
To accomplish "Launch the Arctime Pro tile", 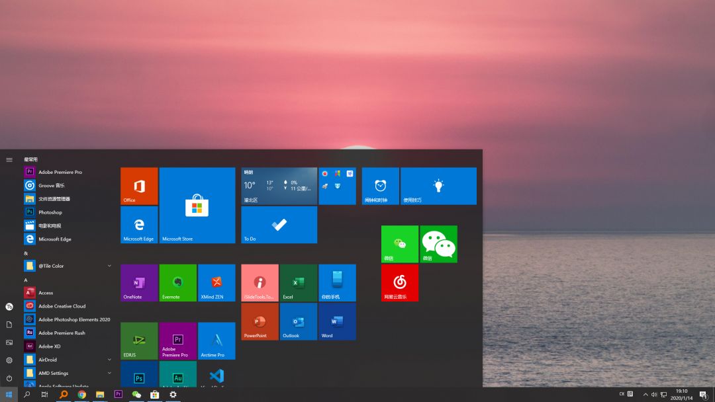I will coord(216,341).
